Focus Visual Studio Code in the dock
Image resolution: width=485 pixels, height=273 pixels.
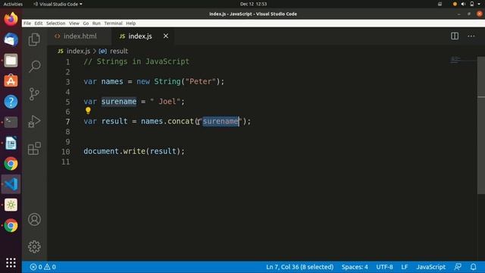[x=11, y=184]
